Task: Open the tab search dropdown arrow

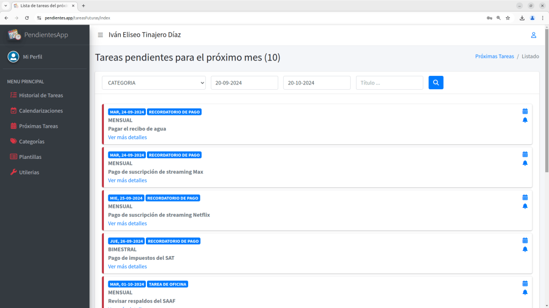Action: pyautogui.click(x=5, y=5)
